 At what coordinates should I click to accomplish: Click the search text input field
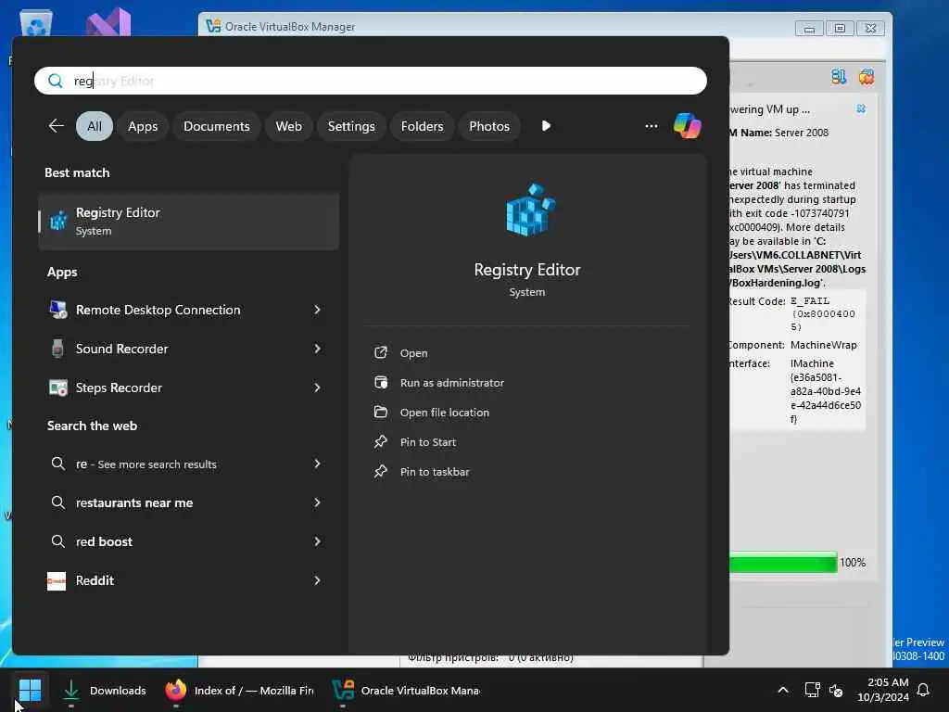[x=371, y=81]
